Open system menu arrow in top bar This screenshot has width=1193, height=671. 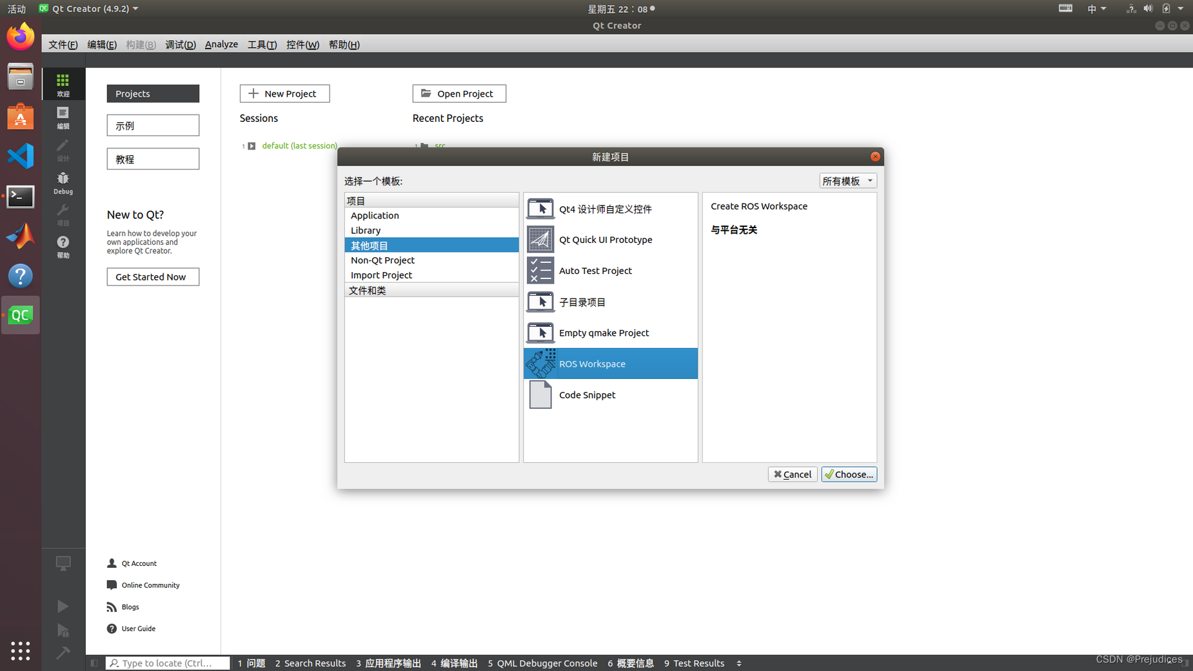point(1180,8)
